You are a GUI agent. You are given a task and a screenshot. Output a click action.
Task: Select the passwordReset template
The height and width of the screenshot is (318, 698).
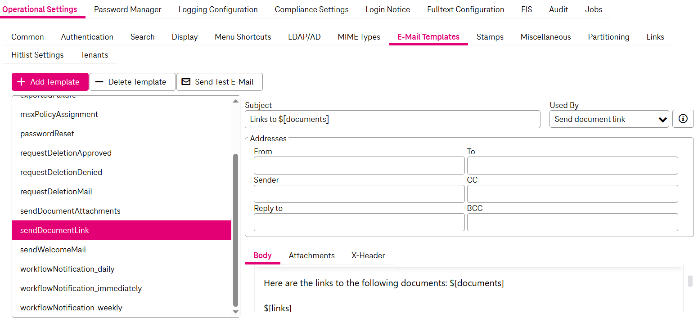click(x=47, y=134)
